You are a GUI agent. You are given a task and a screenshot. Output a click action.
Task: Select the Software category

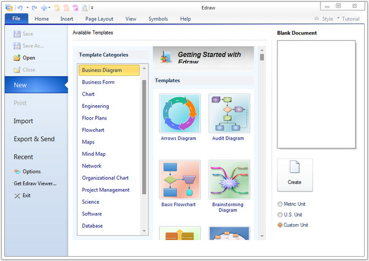[92, 214]
